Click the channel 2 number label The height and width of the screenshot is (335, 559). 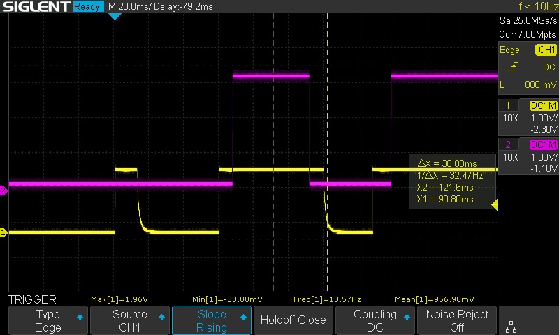pos(508,144)
